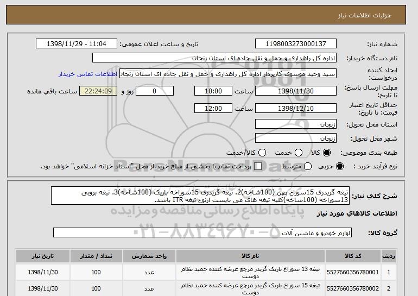The width and height of the screenshot is (418, 296).
Task: Click the goods group field لوازم خودرو و ماشین آلات
Action: 202,233
